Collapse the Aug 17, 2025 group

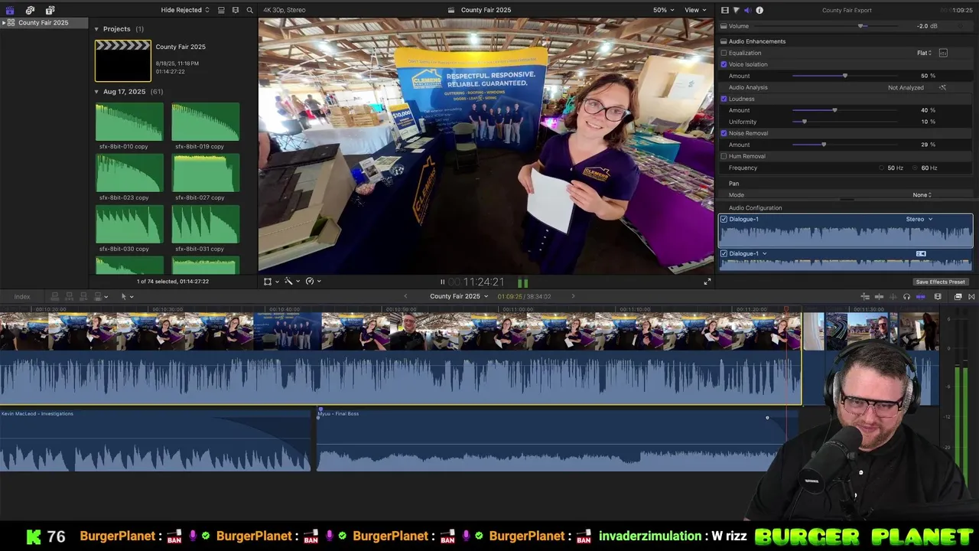tap(96, 92)
